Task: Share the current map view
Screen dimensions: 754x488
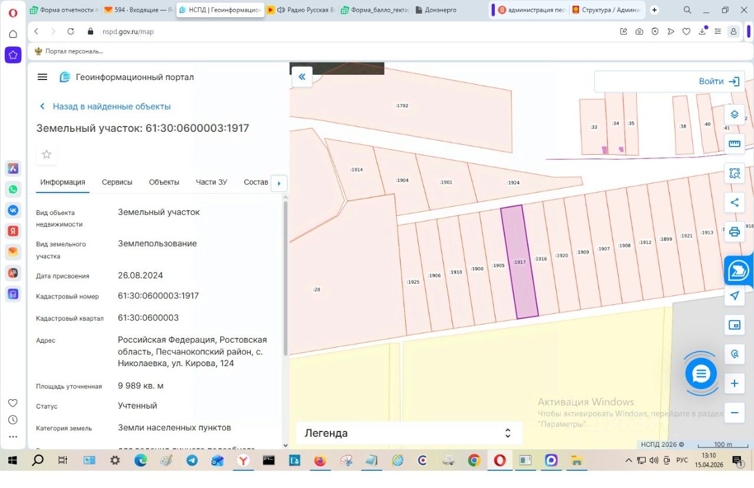Action: click(735, 202)
